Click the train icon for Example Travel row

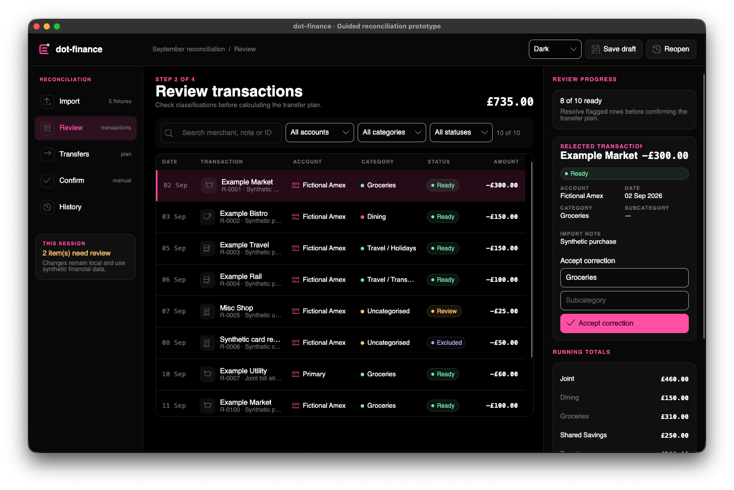pos(207,248)
